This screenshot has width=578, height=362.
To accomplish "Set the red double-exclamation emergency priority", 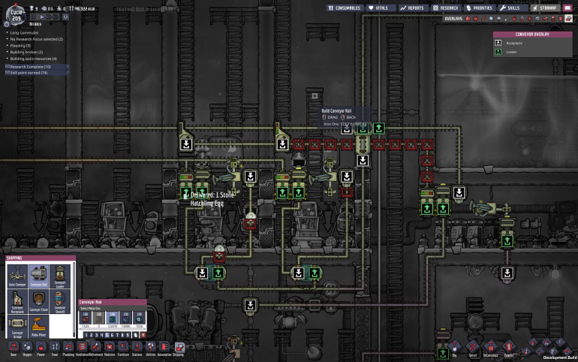I will click(143, 335).
